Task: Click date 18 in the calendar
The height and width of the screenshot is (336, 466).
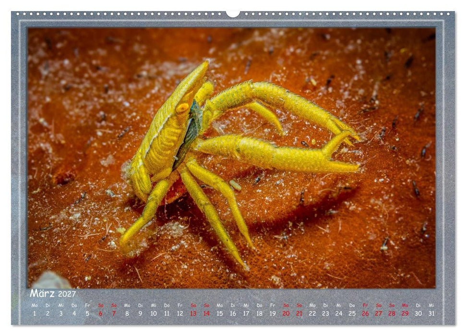Action: coord(260,313)
